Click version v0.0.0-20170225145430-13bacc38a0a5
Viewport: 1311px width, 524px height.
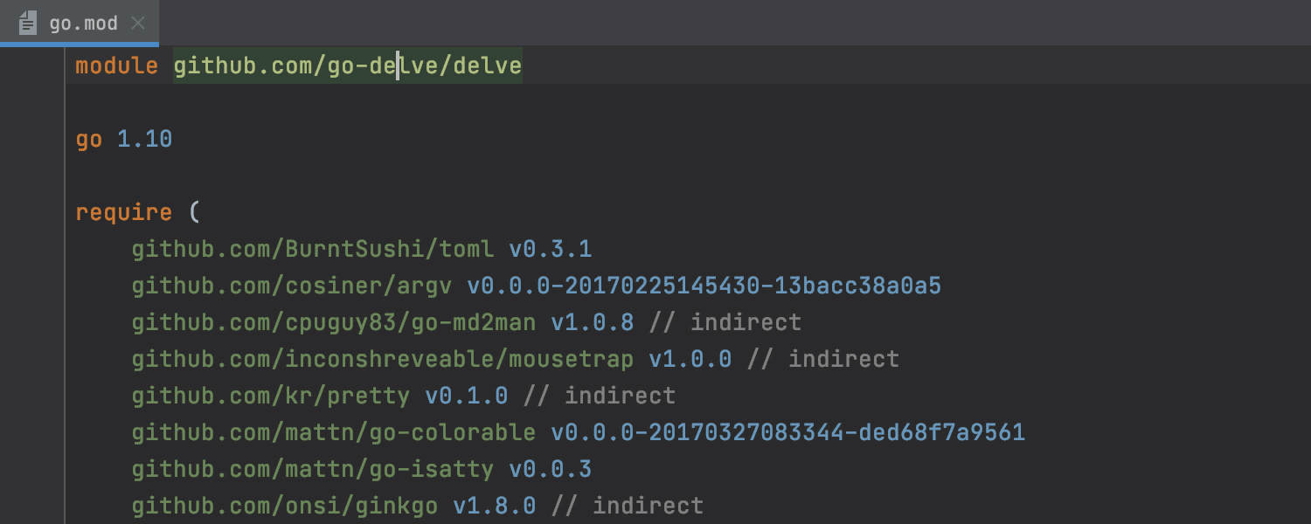point(704,286)
